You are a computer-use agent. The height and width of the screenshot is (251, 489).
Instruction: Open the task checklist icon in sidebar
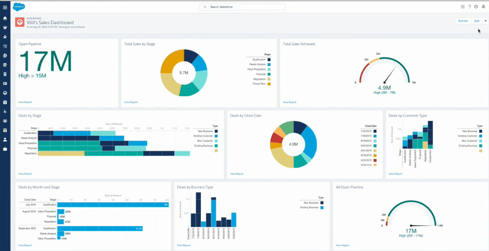(x=5, y=46)
